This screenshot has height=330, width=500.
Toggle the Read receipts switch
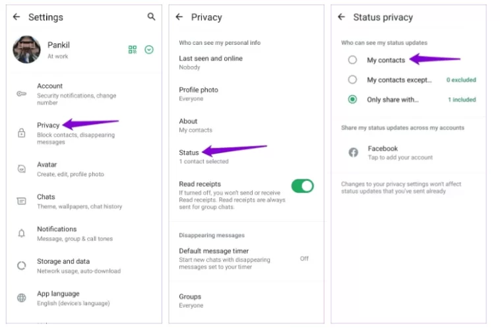302,186
